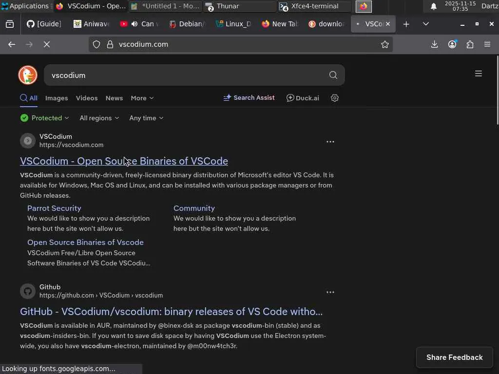Image resolution: width=499 pixels, height=374 pixels.
Task: Open the Xfce4-terminal taskbar window
Action: (x=314, y=6)
